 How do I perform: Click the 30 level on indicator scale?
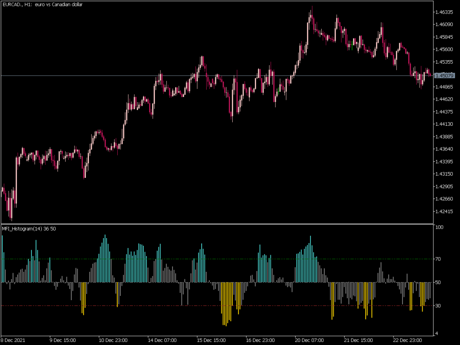pos(438,306)
